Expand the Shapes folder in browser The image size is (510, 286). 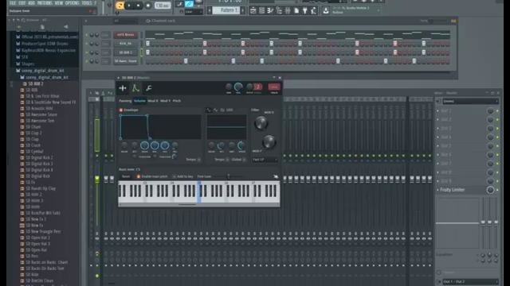28,64
